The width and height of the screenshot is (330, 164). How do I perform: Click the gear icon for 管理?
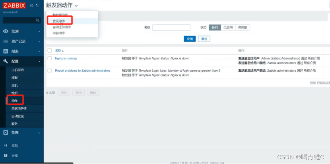pyautogui.click(x=6, y=133)
